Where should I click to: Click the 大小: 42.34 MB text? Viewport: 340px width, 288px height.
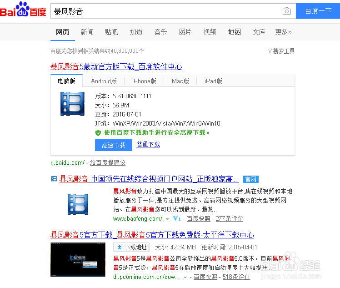point(175,247)
